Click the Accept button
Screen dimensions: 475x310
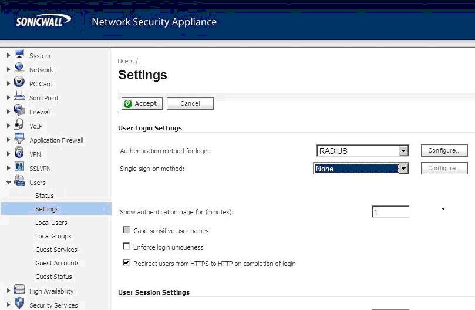tap(141, 103)
